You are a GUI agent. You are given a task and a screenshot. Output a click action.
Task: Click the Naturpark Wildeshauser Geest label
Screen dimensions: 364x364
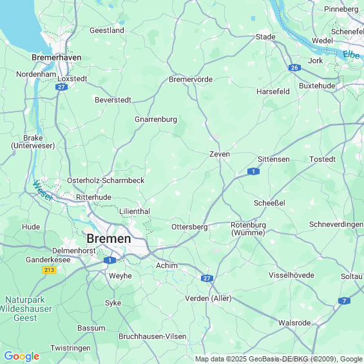point(26,309)
